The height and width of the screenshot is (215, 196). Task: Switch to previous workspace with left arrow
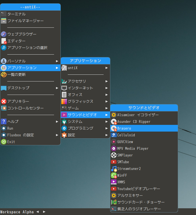pyautogui.click(x=38, y=212)
